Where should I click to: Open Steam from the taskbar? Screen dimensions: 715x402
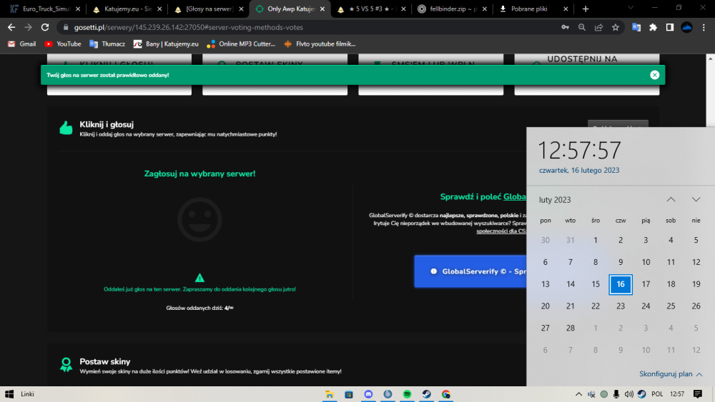(426, 394)
